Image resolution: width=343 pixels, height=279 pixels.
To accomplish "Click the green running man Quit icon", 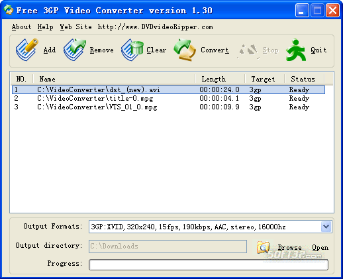I will pyautogui.click(x=296, y=50).
